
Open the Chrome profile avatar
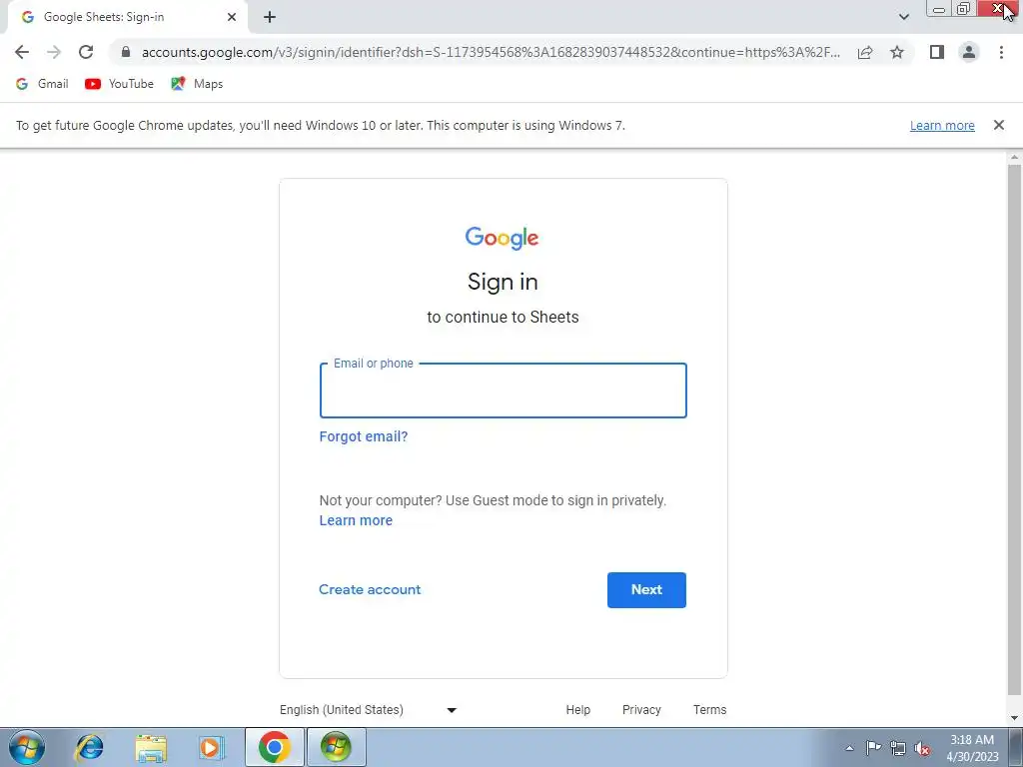[969, 52]
